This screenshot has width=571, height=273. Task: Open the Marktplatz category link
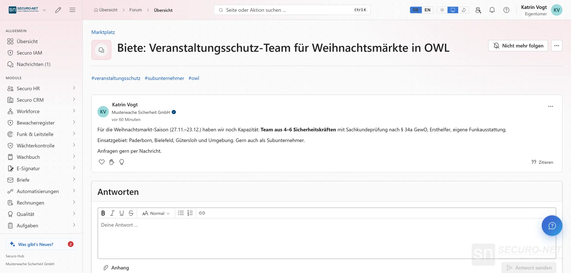point(103,32)
